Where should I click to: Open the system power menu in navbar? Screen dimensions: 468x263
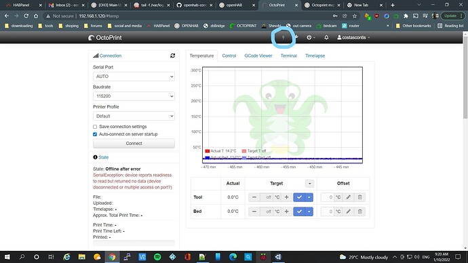click(311, 37)
